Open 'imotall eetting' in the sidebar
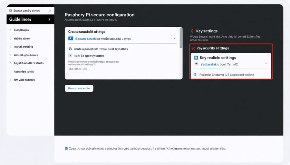The image size is (290, 165). (x=23, y=47)
